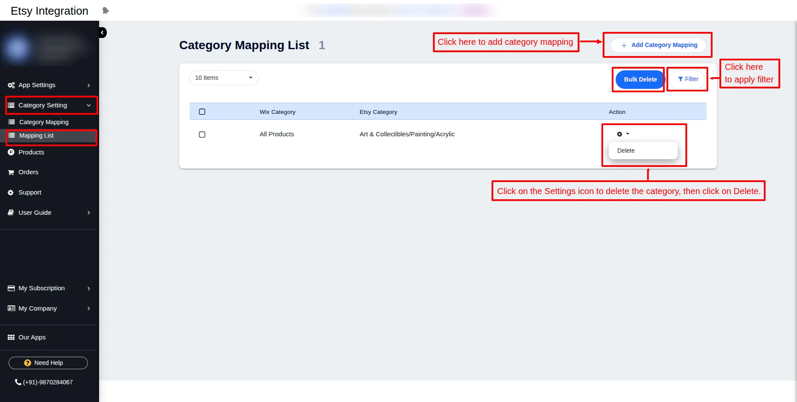The height and width of the screenshot is (402, 797).
Task: Click the All Products cell text
Action: 277,134
